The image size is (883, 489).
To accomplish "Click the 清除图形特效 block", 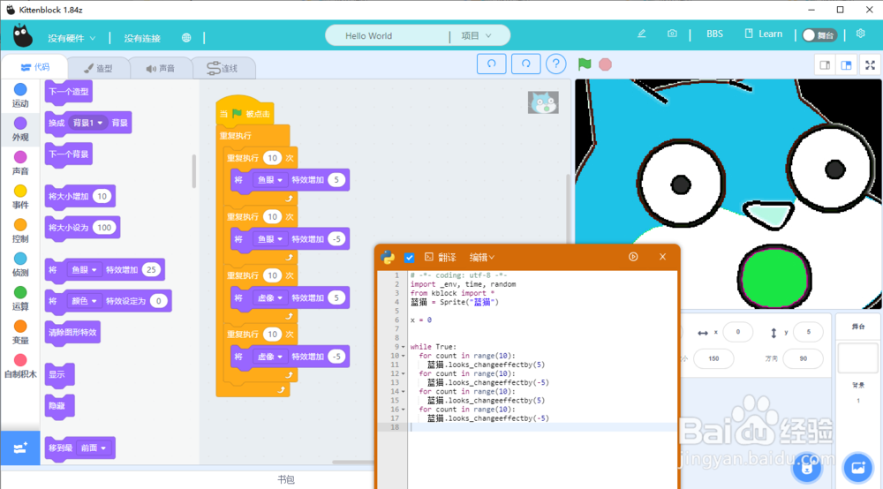I will 72,333.
